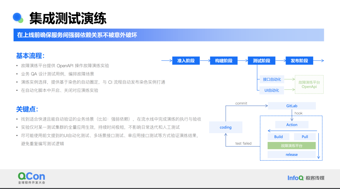This screenshot has width=340, height=189.
Task: Click the blue banner about 强弱依赖关系
Action: pos(169,35)
